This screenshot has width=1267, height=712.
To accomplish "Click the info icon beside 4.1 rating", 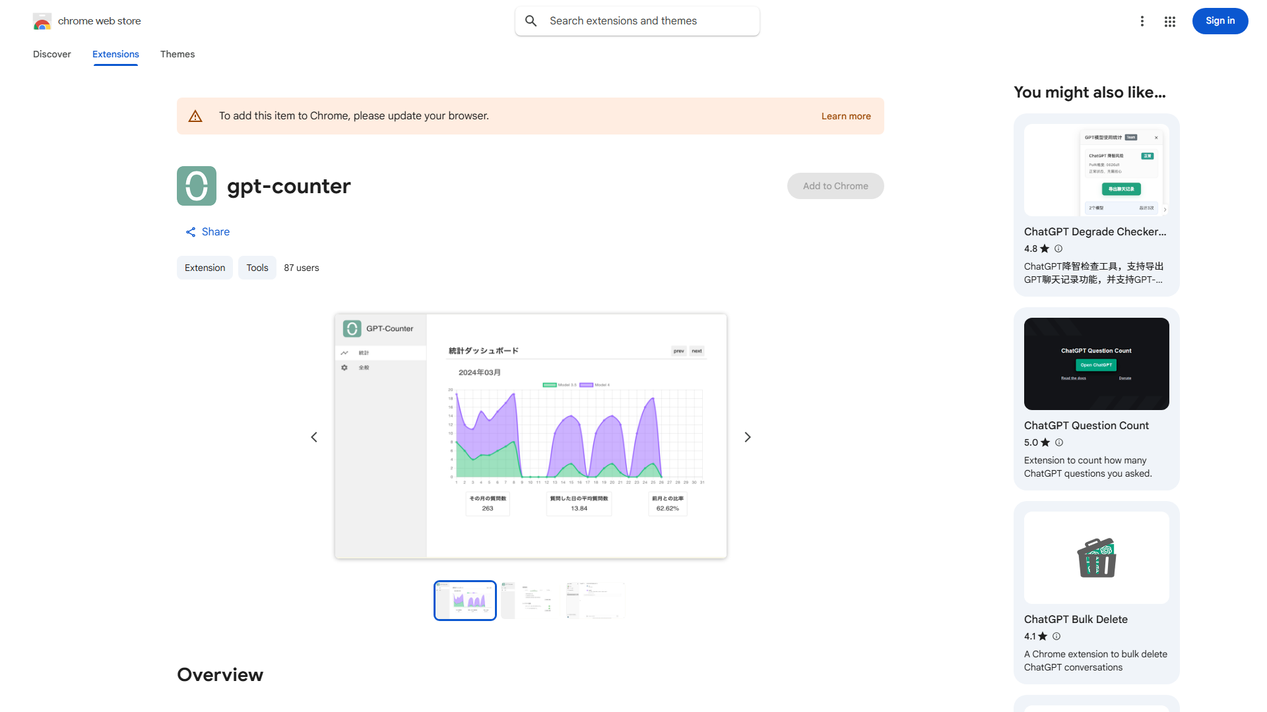I will coord(1056,636).
